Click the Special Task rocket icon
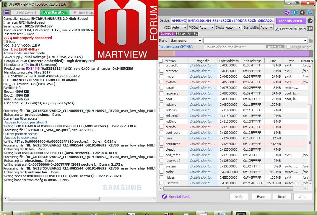 [x=165, y=197]
